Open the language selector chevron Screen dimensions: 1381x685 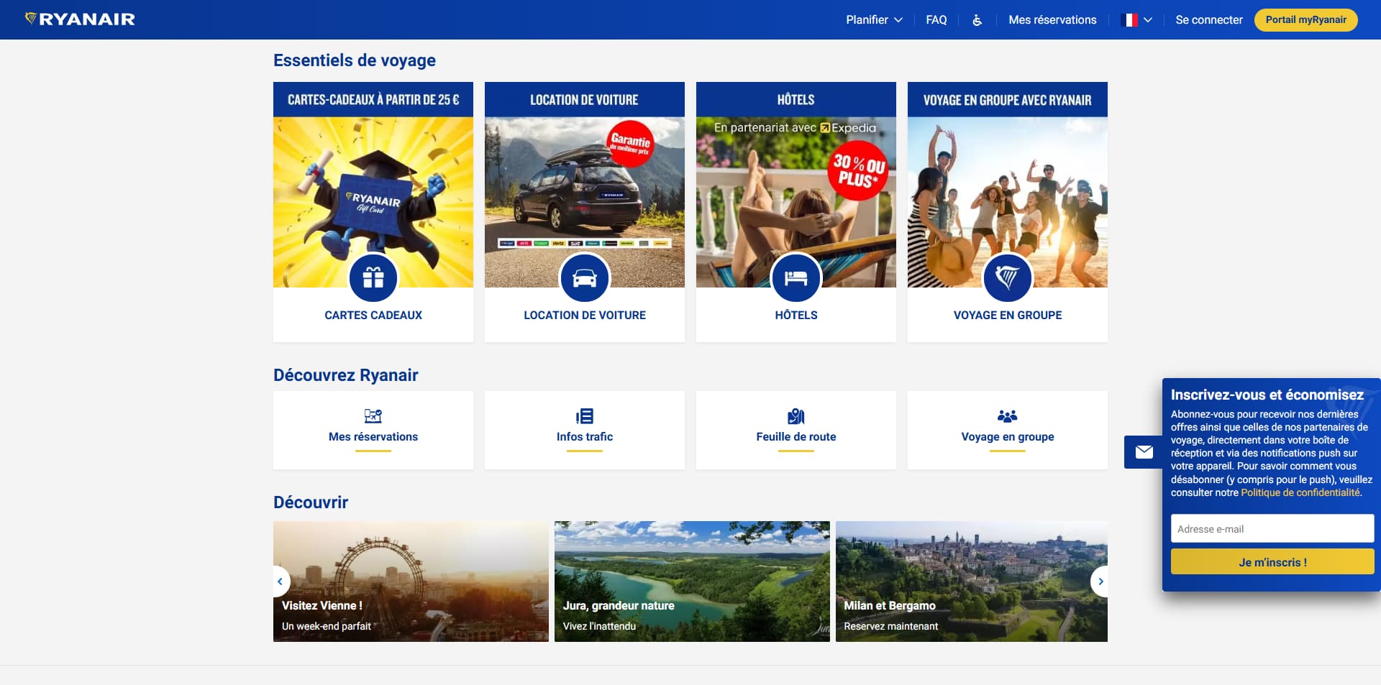1148,20
